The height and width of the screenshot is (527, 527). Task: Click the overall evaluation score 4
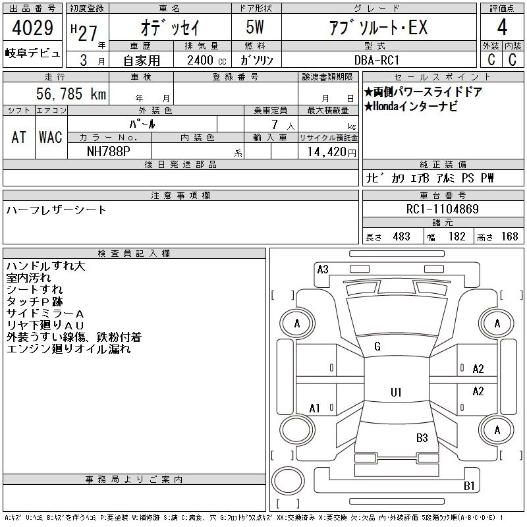tap(502, 27)
